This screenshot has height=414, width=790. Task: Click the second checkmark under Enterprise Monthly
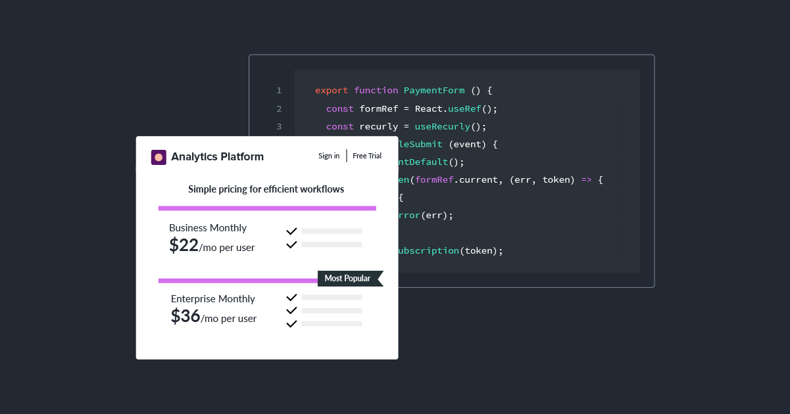pyautogui.click(x=291, y=310)
